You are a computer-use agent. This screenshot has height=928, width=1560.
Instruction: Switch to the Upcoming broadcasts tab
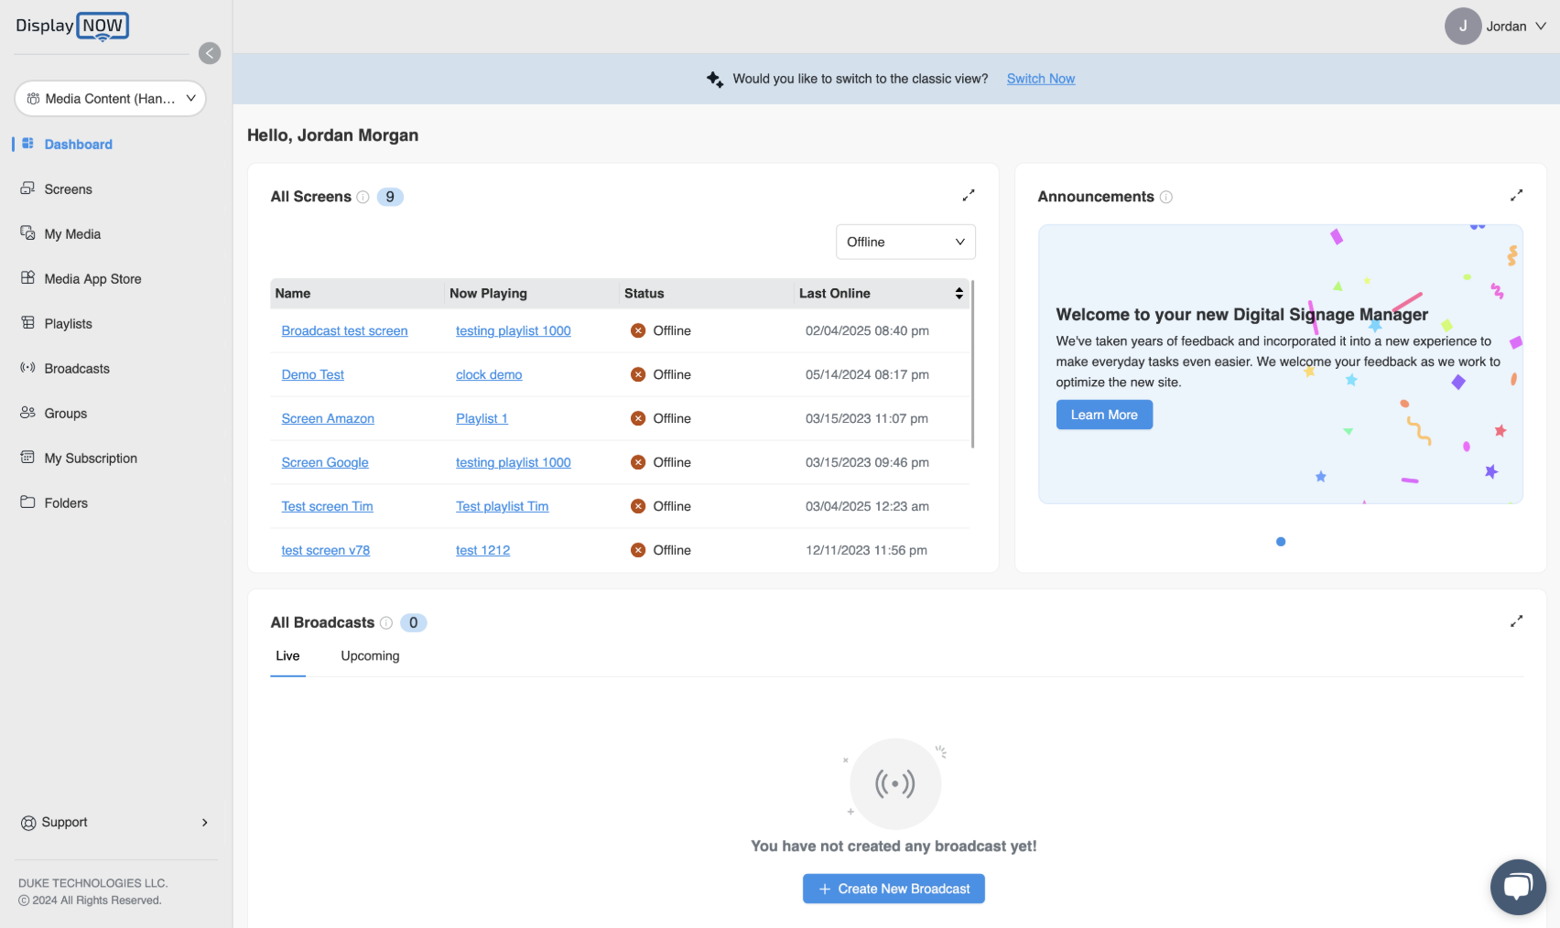coord(370,656)
